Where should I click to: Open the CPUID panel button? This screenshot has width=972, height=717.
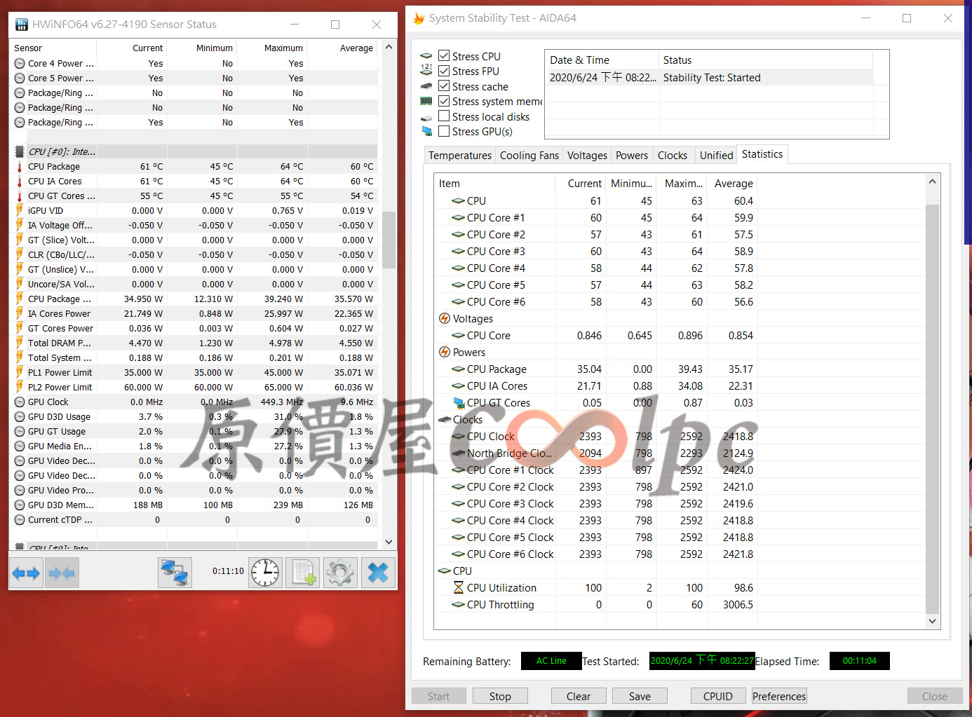[718, 696]
